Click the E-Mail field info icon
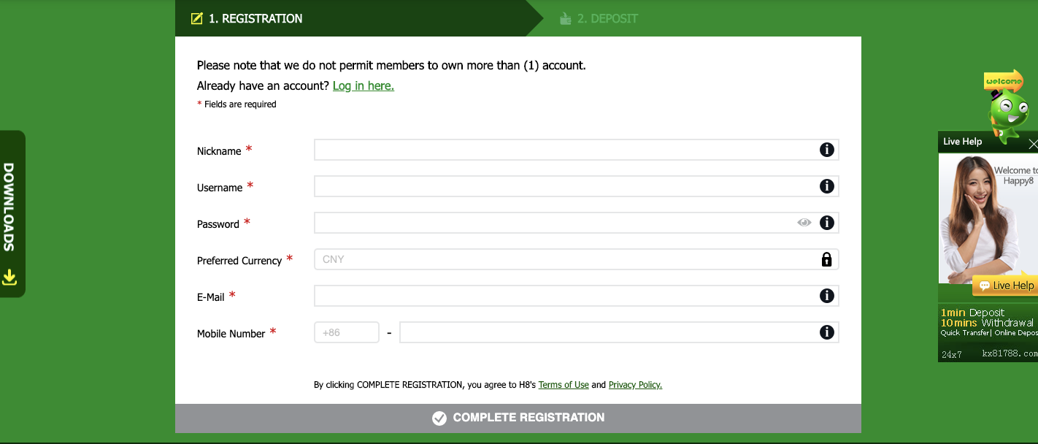Viewport: 1038px width, 444px height. click(826, 296)
